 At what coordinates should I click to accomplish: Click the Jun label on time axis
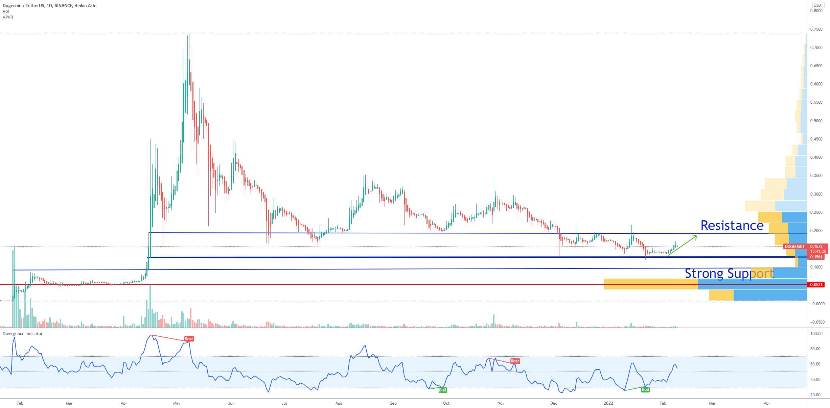coord(231,403)
